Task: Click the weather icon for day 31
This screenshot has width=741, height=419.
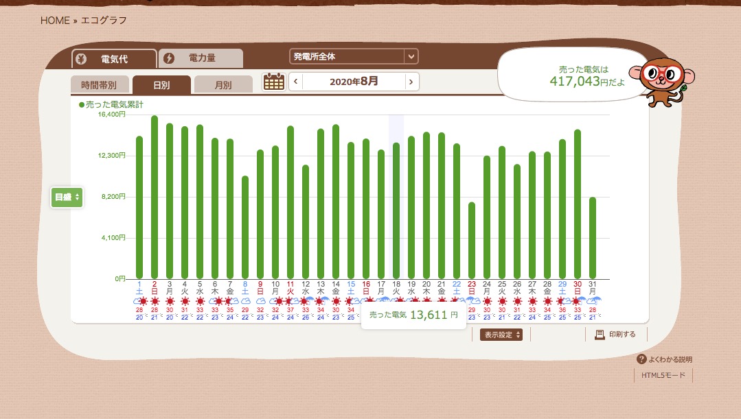Action: point(593,300)
